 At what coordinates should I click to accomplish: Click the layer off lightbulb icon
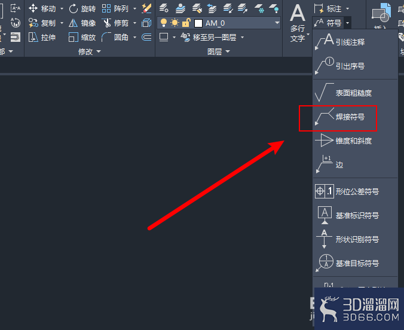point(274,8)
